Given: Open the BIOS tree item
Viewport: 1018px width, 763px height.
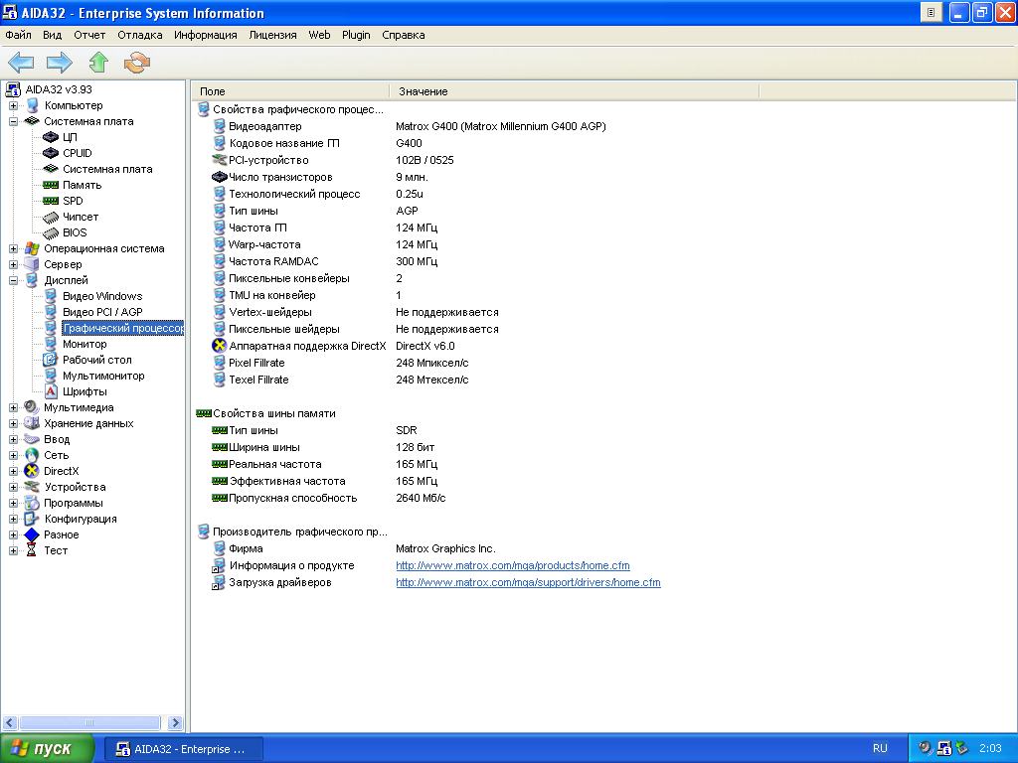Looking at the screenshot, I should coord(75,232).
